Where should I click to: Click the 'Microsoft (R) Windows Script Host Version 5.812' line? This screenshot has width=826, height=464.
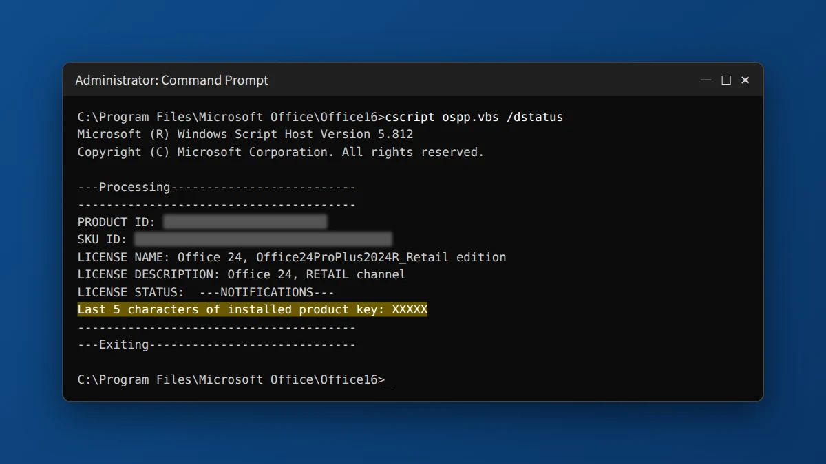tap(245, 135)
